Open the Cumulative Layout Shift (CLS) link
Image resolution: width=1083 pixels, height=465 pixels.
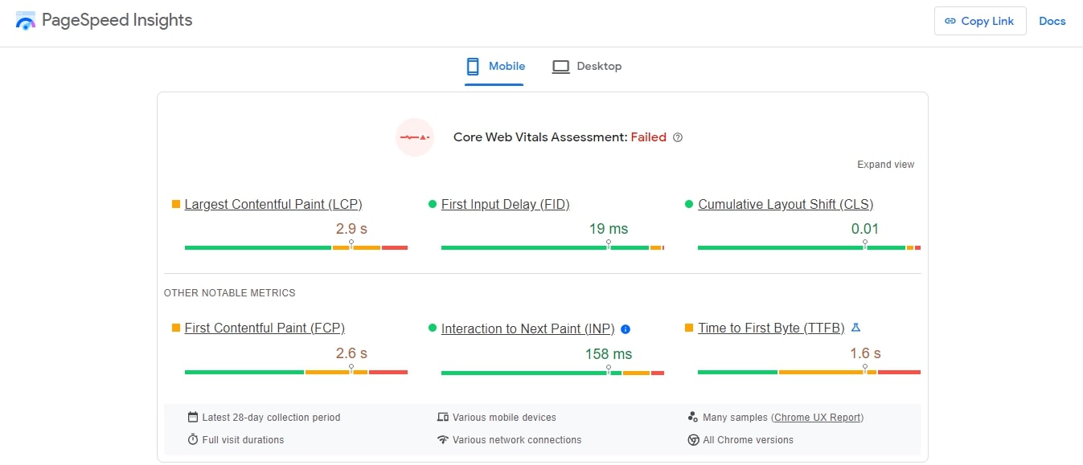[x=786, y=204]
